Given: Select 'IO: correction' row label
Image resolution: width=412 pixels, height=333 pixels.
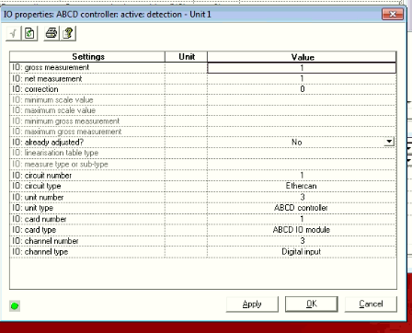Looking at the screenshot, I should [35, 89].
